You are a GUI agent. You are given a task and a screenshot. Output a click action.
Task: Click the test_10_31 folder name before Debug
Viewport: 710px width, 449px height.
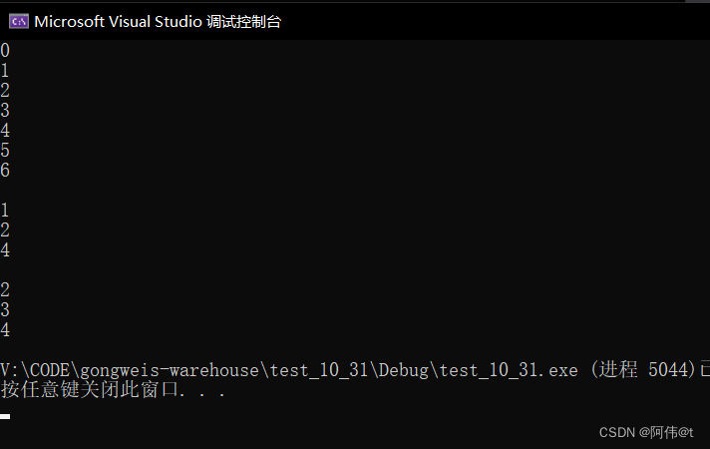[x=319, y=370]
